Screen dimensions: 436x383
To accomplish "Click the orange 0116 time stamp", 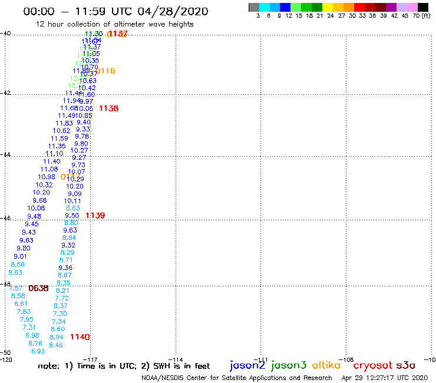I will click(x=105, y=71).
